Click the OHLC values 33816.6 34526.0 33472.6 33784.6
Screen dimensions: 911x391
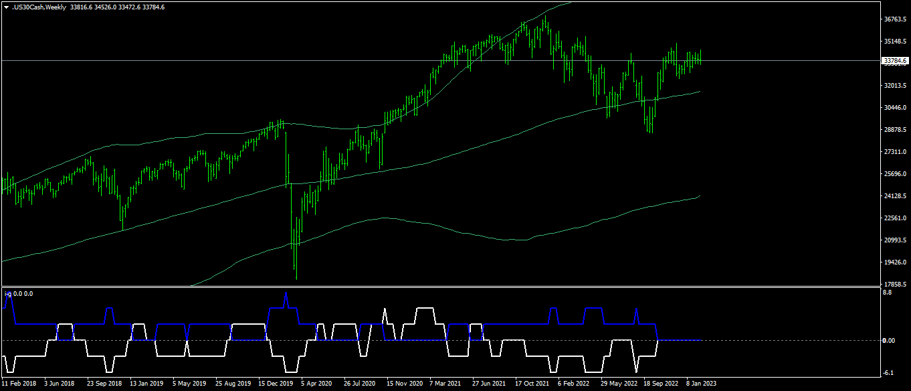[117, 7]
